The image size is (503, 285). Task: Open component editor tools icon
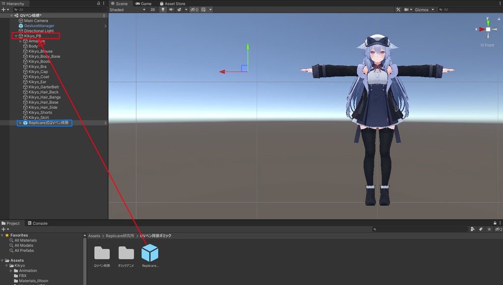(x=398, y=10)
